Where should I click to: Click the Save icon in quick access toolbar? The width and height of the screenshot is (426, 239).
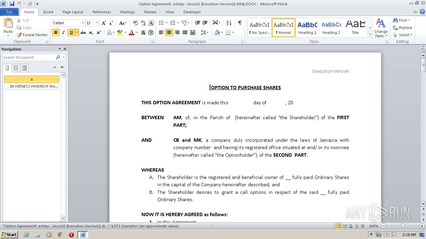coord(12,4)
